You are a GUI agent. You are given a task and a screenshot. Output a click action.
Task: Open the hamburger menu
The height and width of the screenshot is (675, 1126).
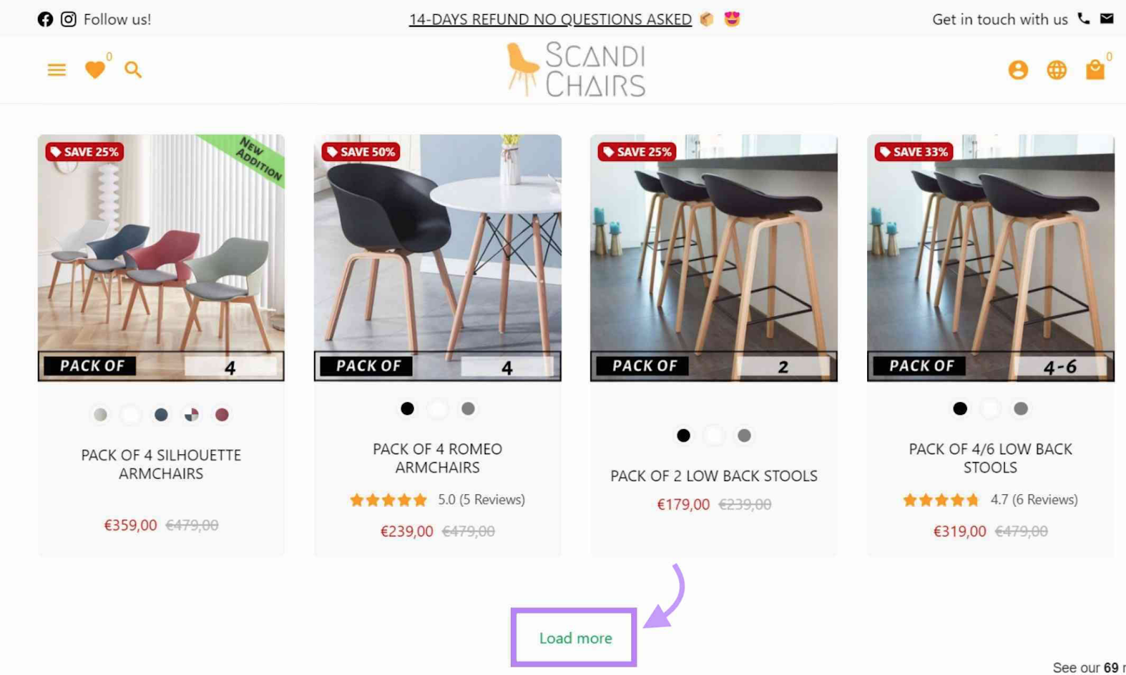56,70
